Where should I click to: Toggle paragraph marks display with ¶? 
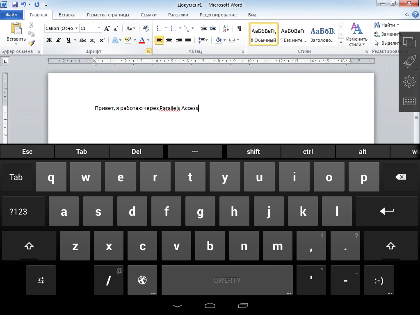coord(239,28)
